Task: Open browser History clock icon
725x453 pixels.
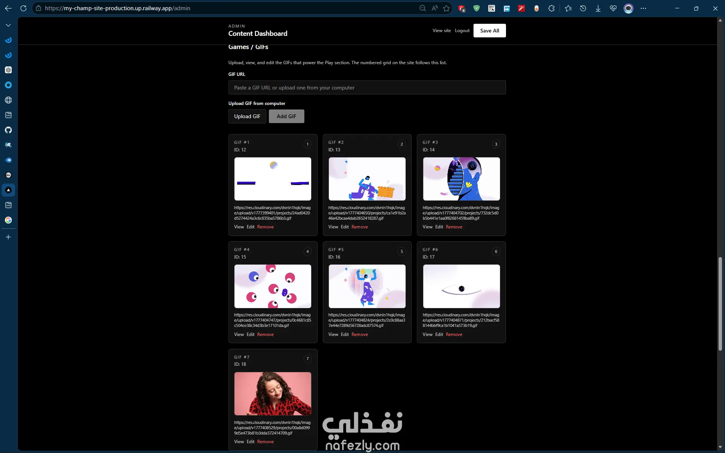Action: pyautogui.click(x=583, y=8)
